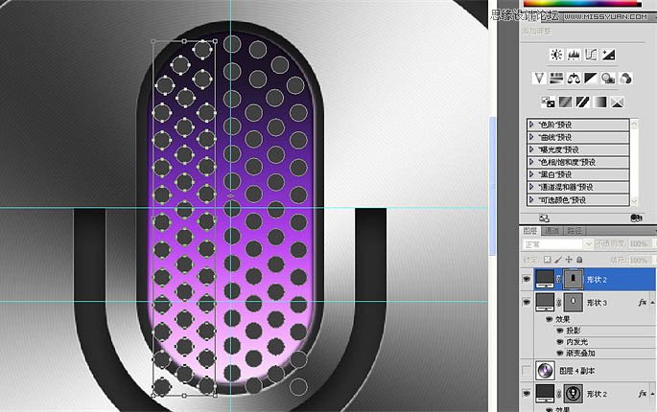Pick a color from the spectrum bar

[582, 3]
